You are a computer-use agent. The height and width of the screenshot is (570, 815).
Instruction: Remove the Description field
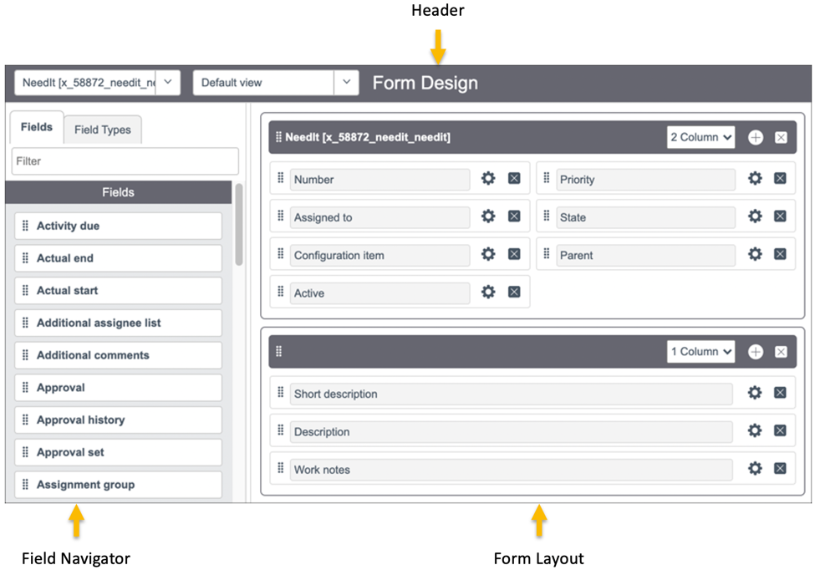tap(778, 432)
